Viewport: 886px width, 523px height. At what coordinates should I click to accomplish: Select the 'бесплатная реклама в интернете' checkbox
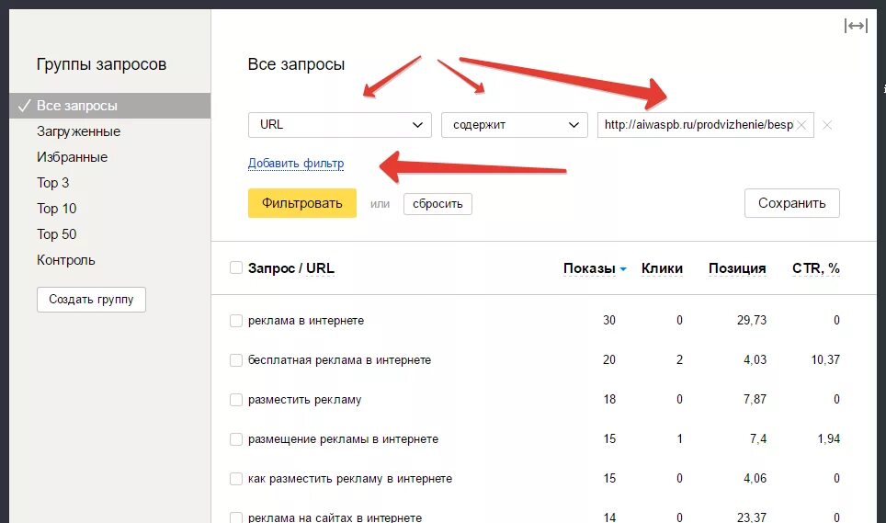[x=236, y=360]
